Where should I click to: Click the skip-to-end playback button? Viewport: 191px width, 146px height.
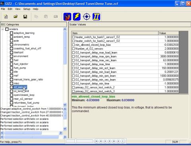pos(118,141)
